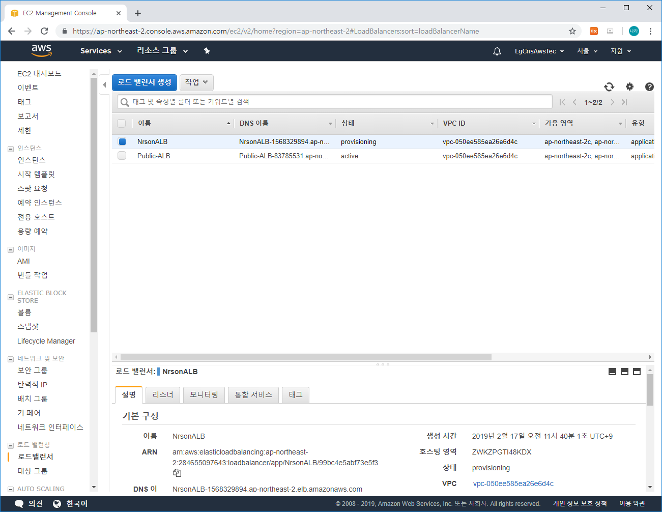Collapse the left navigation pane arrow
The height and width of the screenshot is (512, 662).
coord(104,84)
